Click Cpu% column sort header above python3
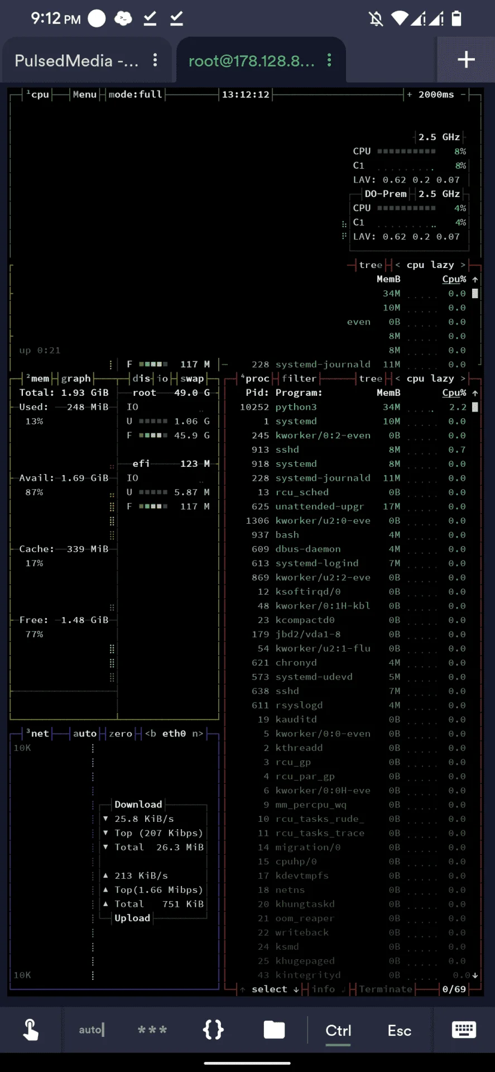Screen dimensions: 495x1072 tap(454, 393)
